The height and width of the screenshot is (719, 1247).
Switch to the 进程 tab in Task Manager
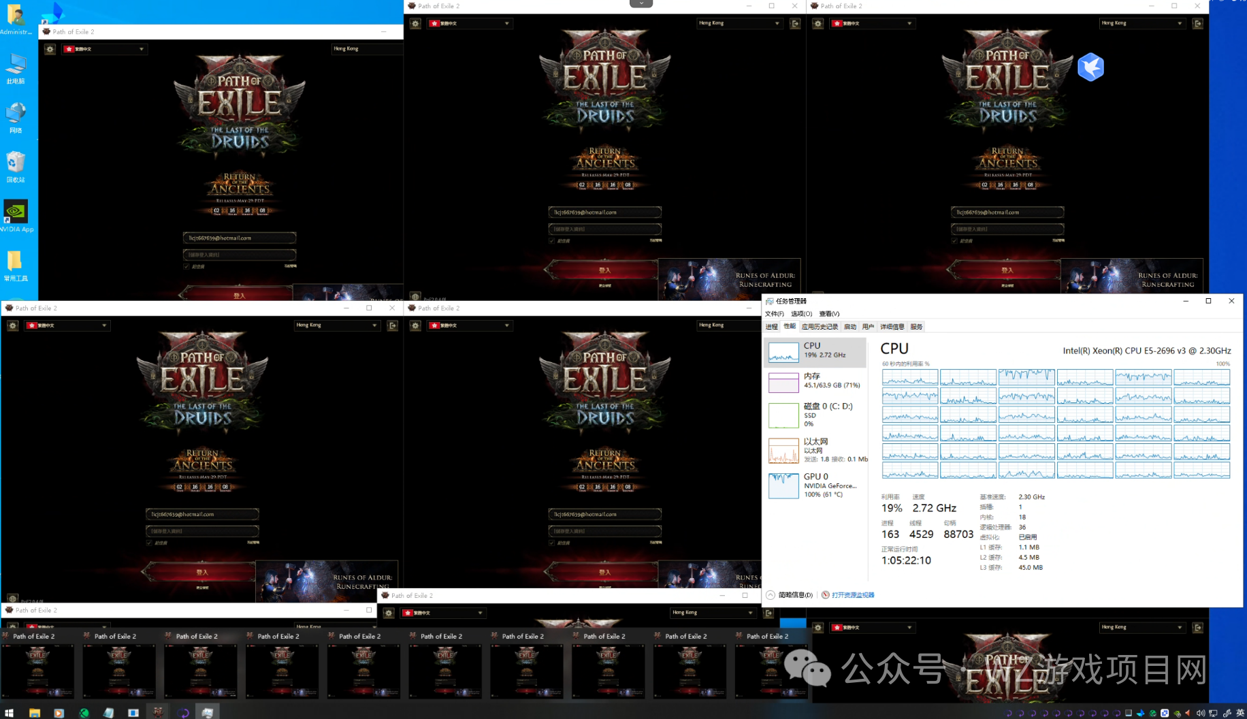coord(771,327)
